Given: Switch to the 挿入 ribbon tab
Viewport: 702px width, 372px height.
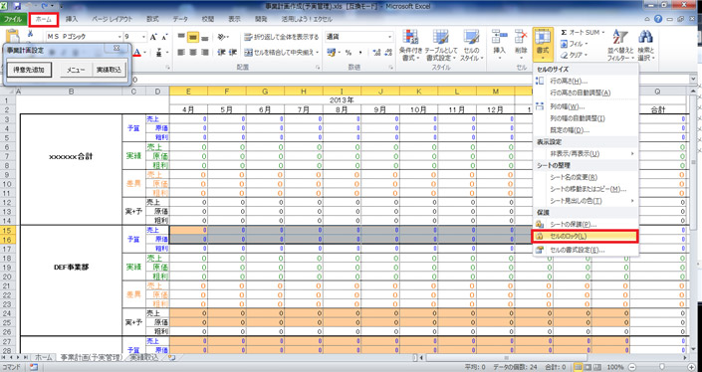Looking at the screenshot, I should [72, 19].
